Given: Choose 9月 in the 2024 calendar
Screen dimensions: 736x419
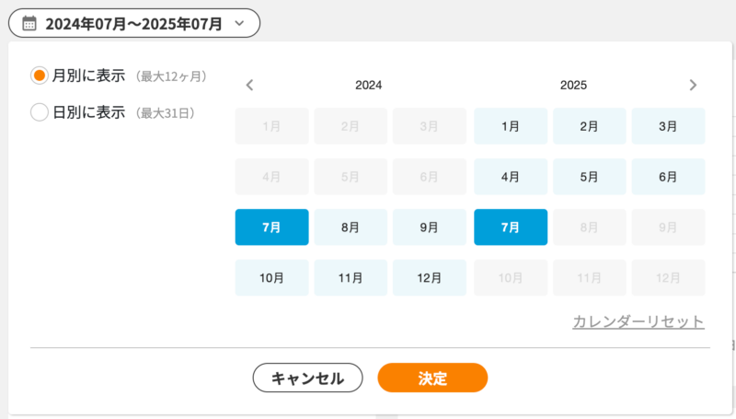Looking at the screenshot, I should coord(429,227).
